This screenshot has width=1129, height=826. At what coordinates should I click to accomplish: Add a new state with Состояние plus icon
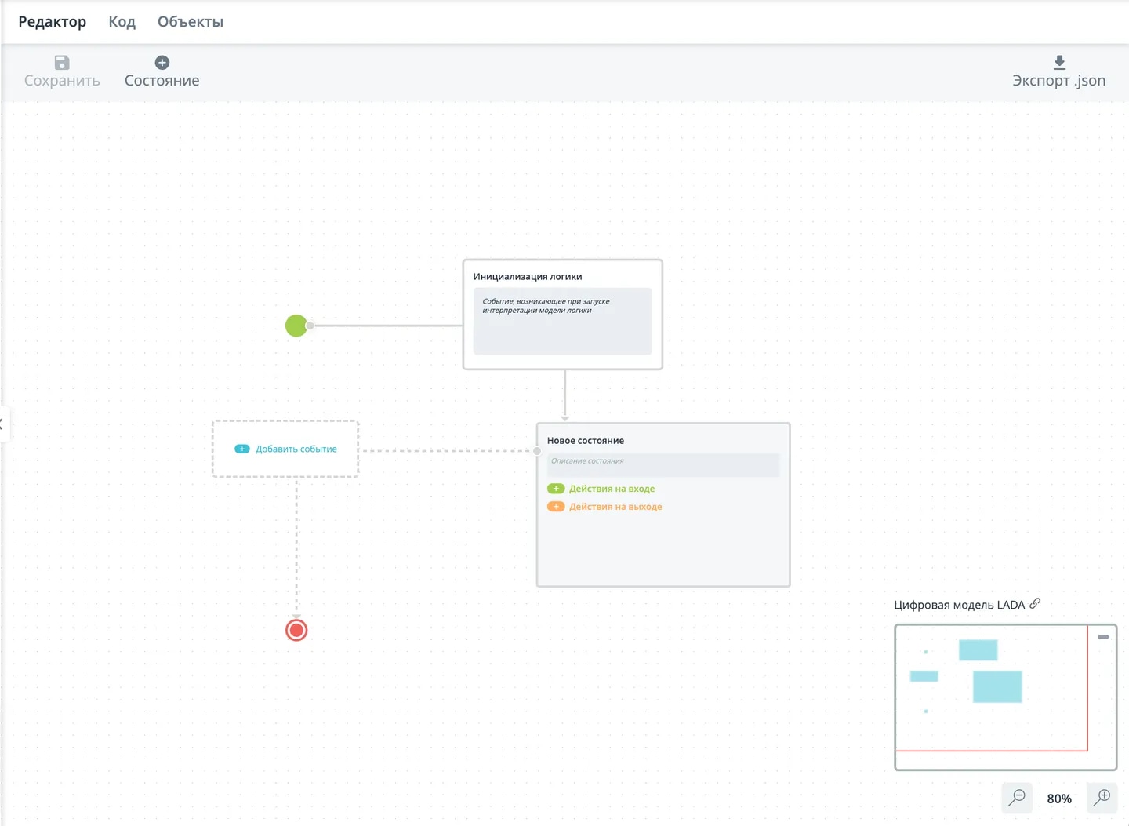tap(162, 63)
